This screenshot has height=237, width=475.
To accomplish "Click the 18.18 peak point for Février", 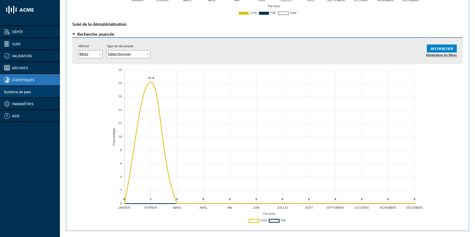I will [151, 82].
